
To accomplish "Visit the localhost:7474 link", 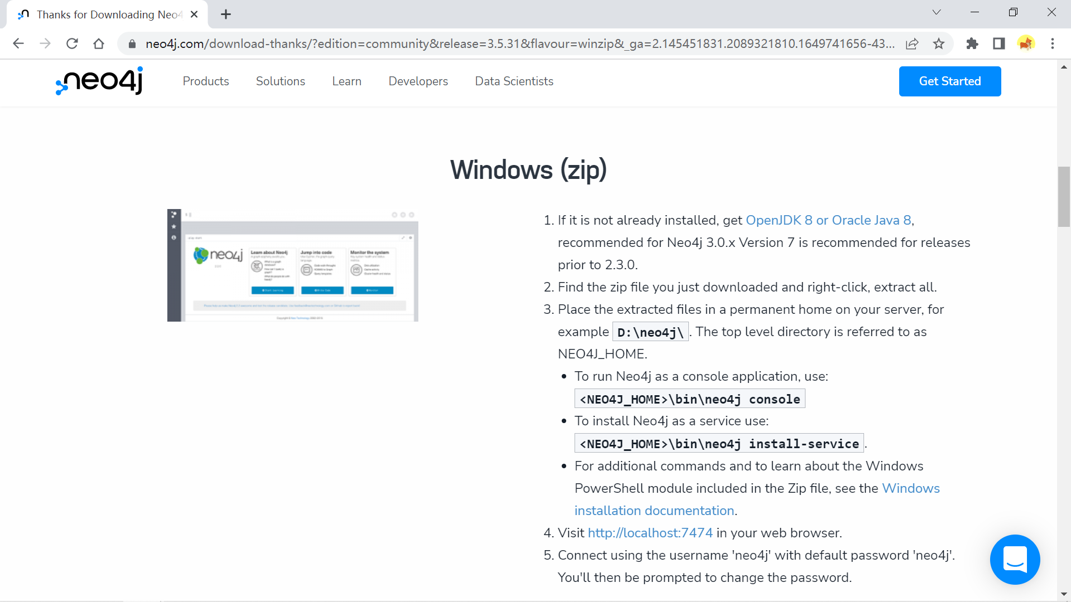I will click(650, 533).
